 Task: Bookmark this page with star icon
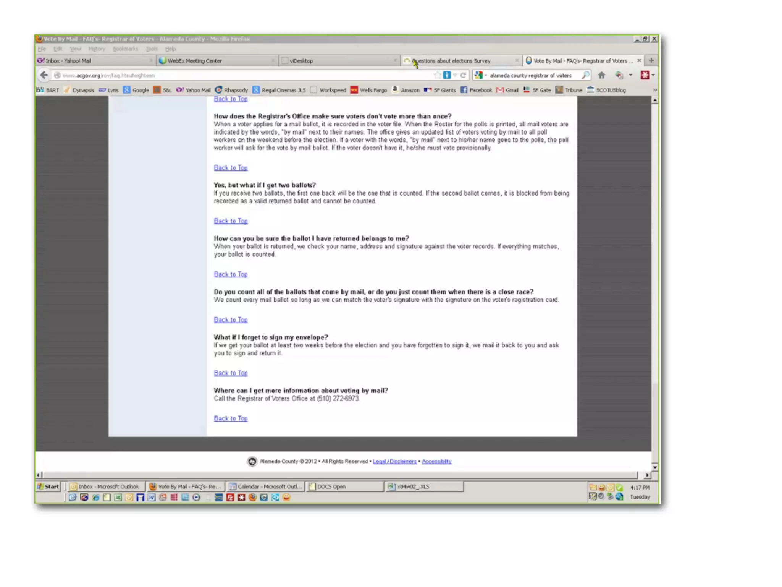pyautogui.click(x=438, y=75)
